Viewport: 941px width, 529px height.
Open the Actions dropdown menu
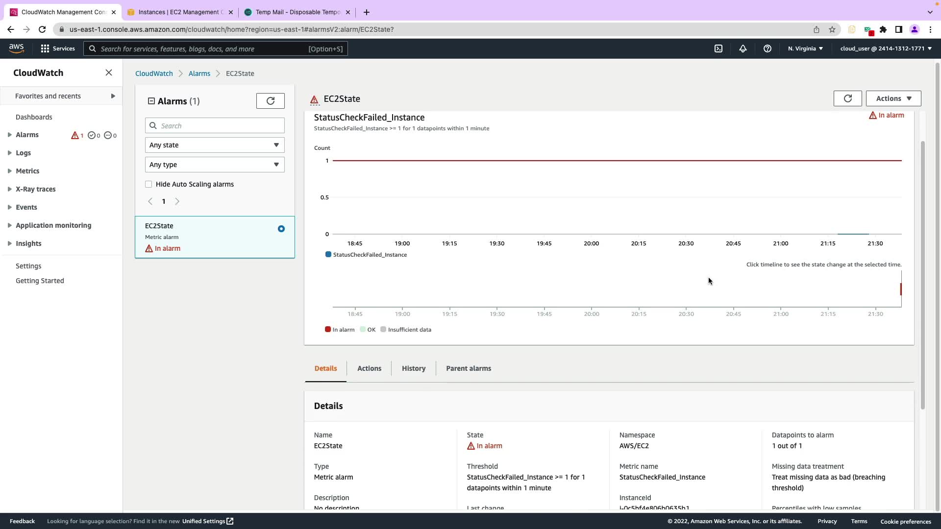click(x=893, y=98)
